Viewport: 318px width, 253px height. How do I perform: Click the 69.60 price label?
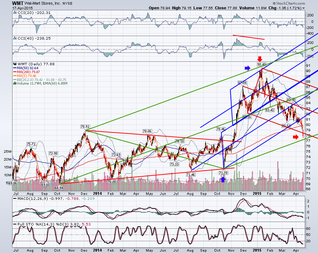coord(46,185)
